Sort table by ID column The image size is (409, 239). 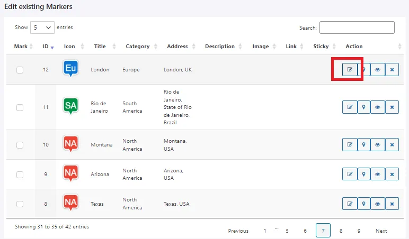[x=48, y=47]
